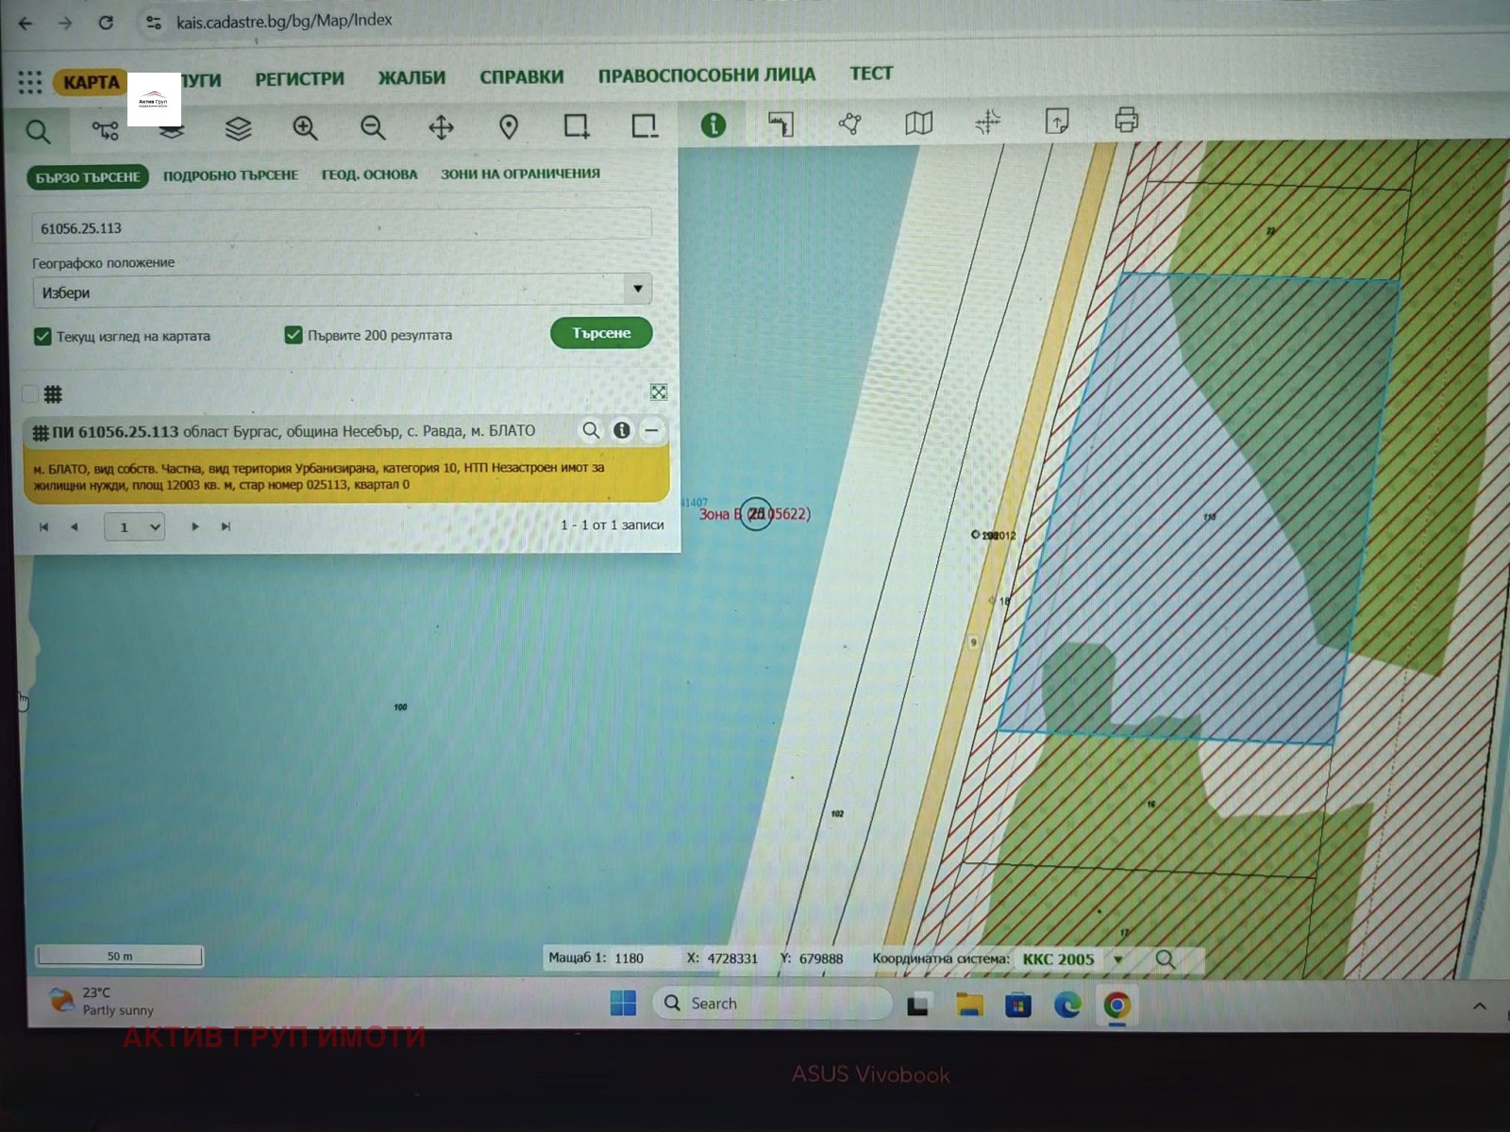Click the print map icon
Screen dimensions: 1510x1132
click(x=1126, y=121)
